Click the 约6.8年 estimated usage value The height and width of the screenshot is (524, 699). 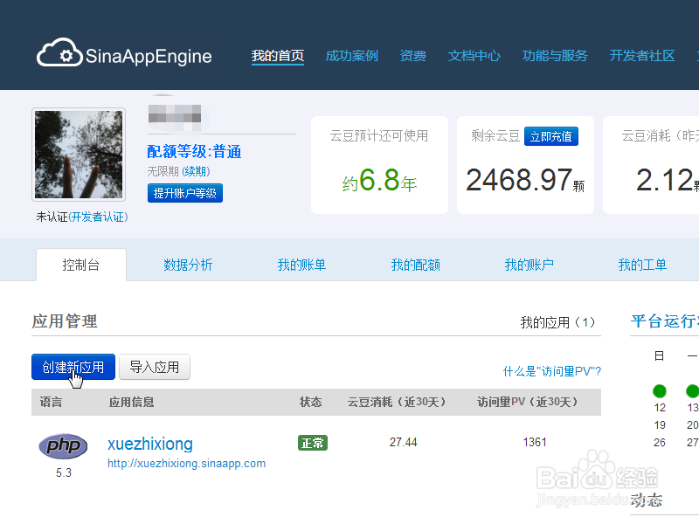tap(379, 181)
